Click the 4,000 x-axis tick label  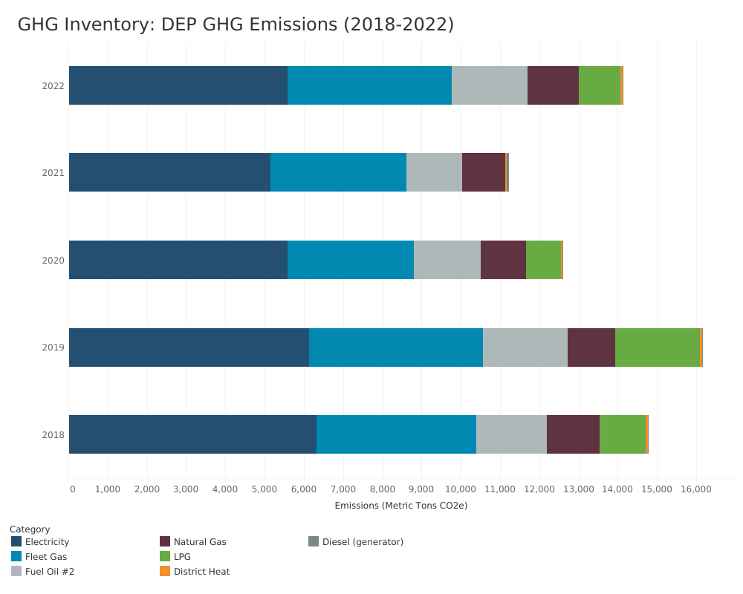225,489
